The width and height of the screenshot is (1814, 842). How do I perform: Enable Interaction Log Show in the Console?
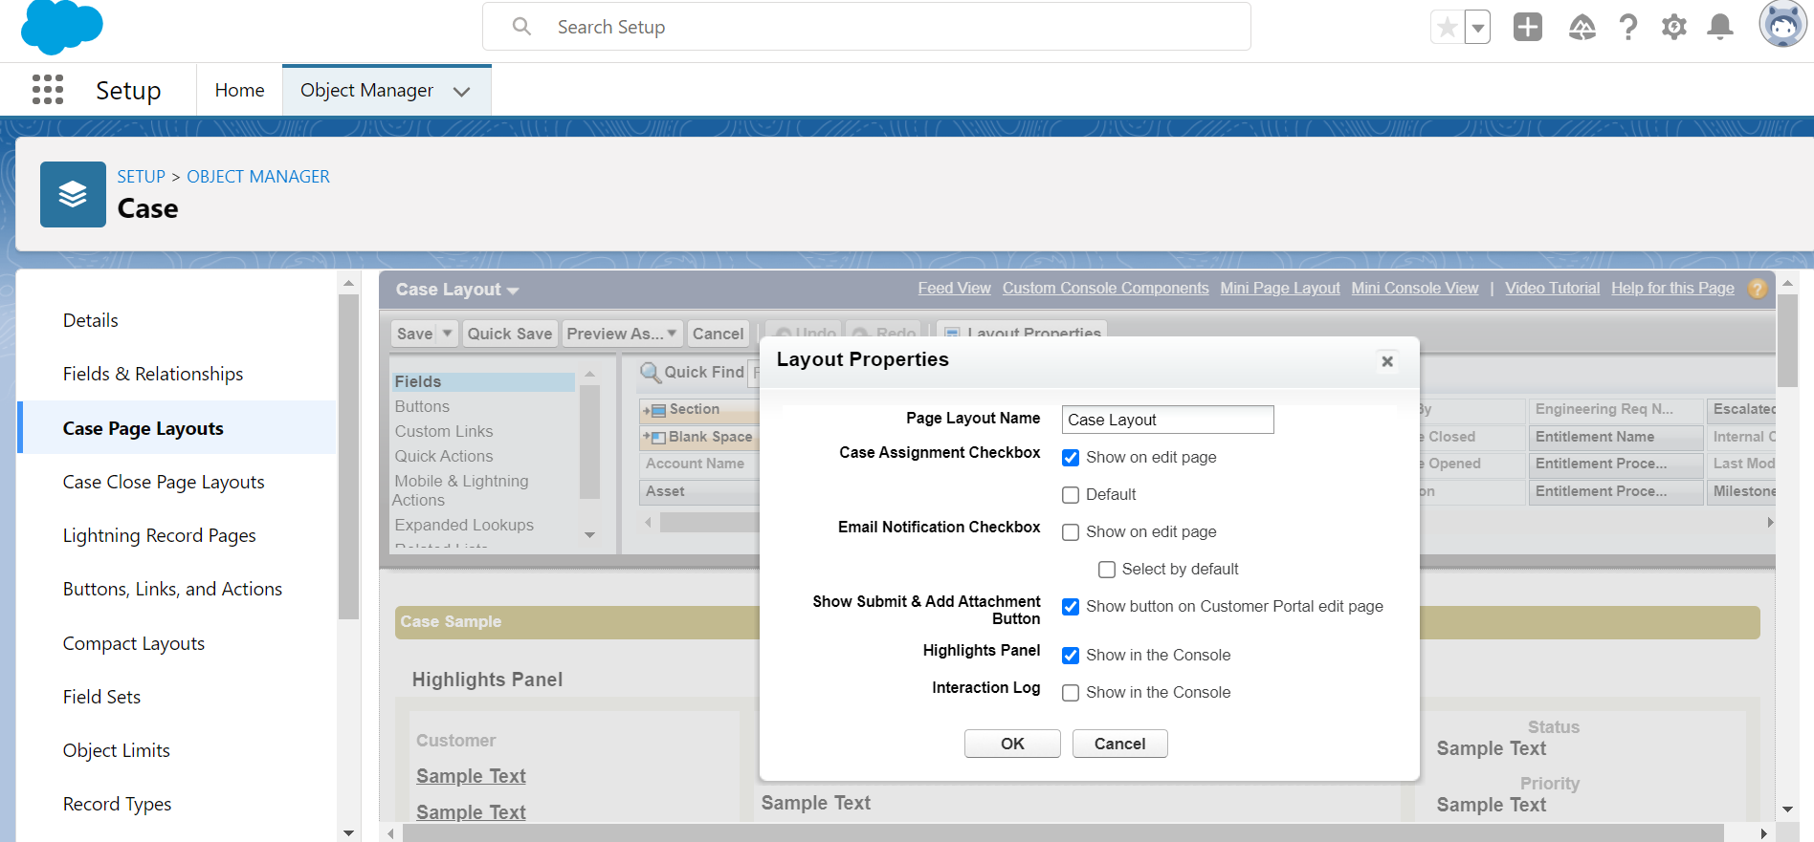point(1071,693)
